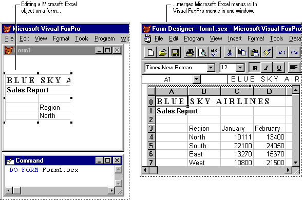Screen dimensions: 302x200
Task: Open File menu in left Visual FoxPro window
Action: pyautogui.click(x=9, y=38)
